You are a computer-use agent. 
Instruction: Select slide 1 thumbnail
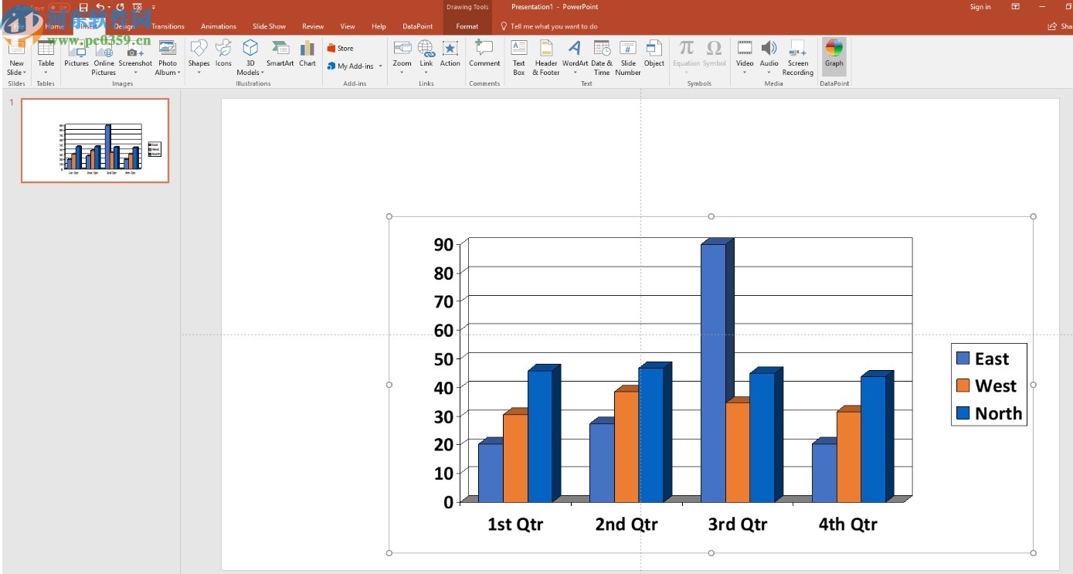pos(95,141)
